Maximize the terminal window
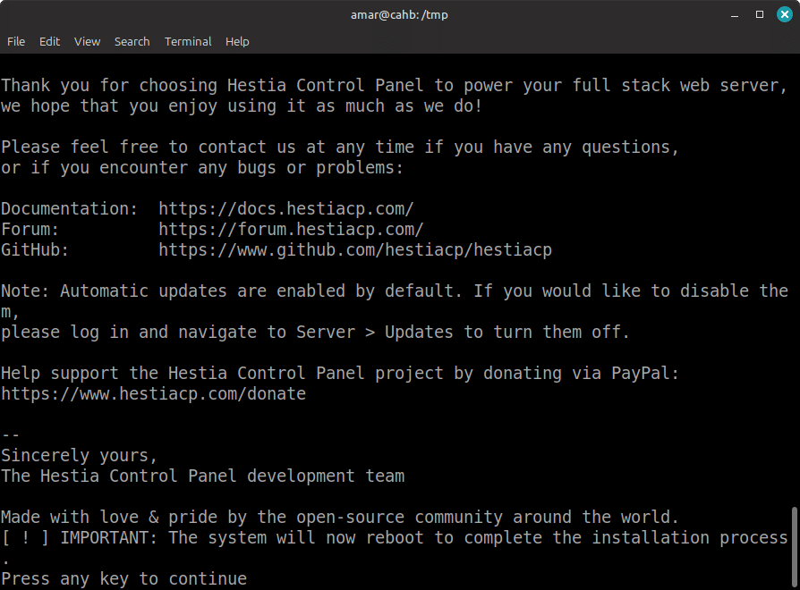Image resolution: width=800 pixels, height=590 pixels. click(x=760, y=15)
